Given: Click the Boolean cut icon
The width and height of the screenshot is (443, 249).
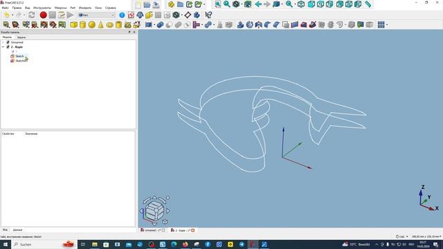Looking at the screenshot, I should click(x=169, y=25).
